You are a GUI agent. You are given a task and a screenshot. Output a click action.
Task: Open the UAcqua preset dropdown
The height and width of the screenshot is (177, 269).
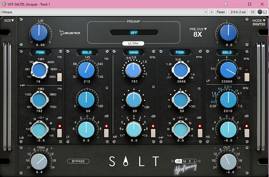tap(104, 12)
